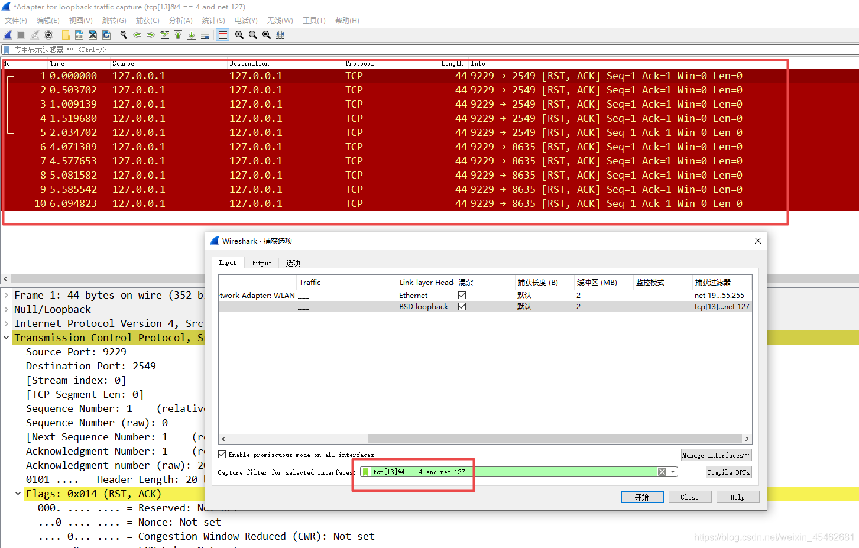Screen dimensions: 859x548
Task: Reset text to normal size
Action: coord(267,35)
